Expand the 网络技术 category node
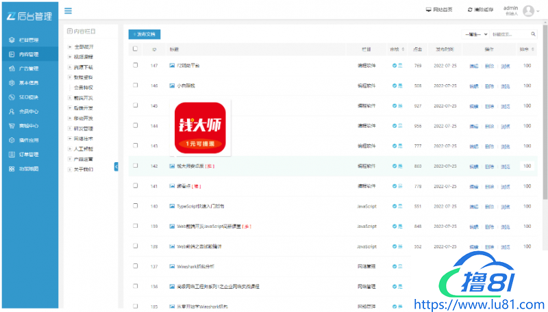The height and width of the screenshot is (312, 548). click(69, 138)
